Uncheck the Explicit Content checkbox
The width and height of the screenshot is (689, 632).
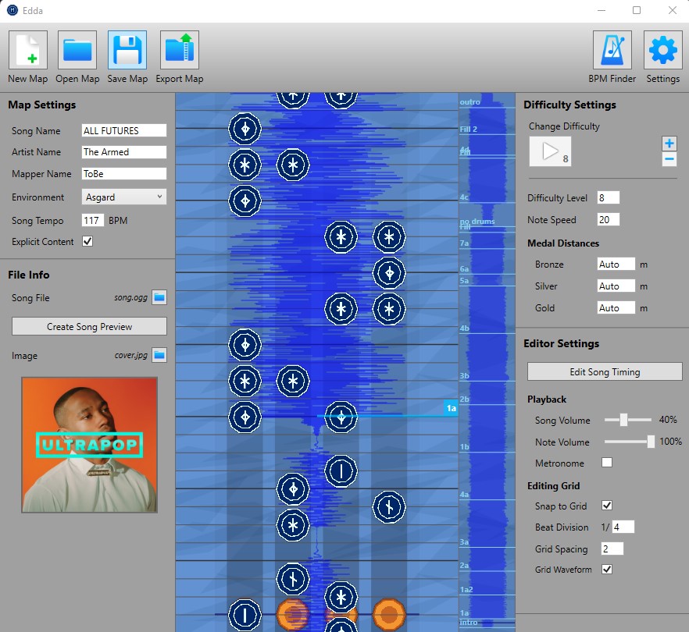[87, 241]
